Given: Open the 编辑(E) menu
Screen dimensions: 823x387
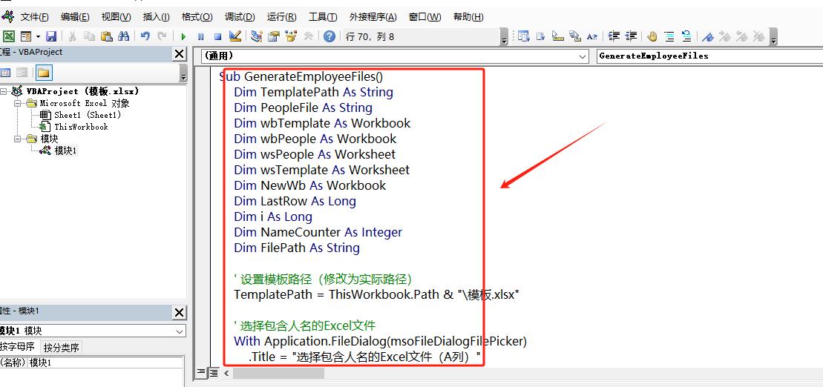Looking at the screenshot, I should click(x=75, y=17).
